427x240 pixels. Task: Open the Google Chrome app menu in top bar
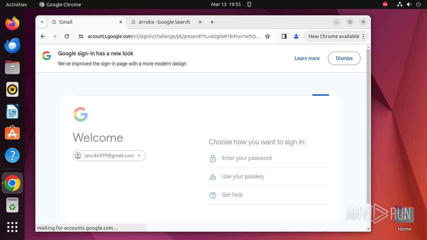pyautogui.click(x=60, y=4)
